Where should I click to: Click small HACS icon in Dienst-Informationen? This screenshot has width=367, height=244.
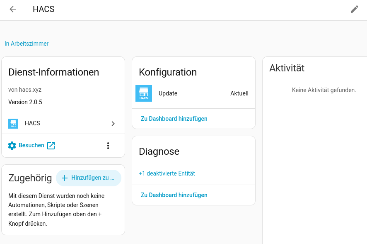(13, 124)
